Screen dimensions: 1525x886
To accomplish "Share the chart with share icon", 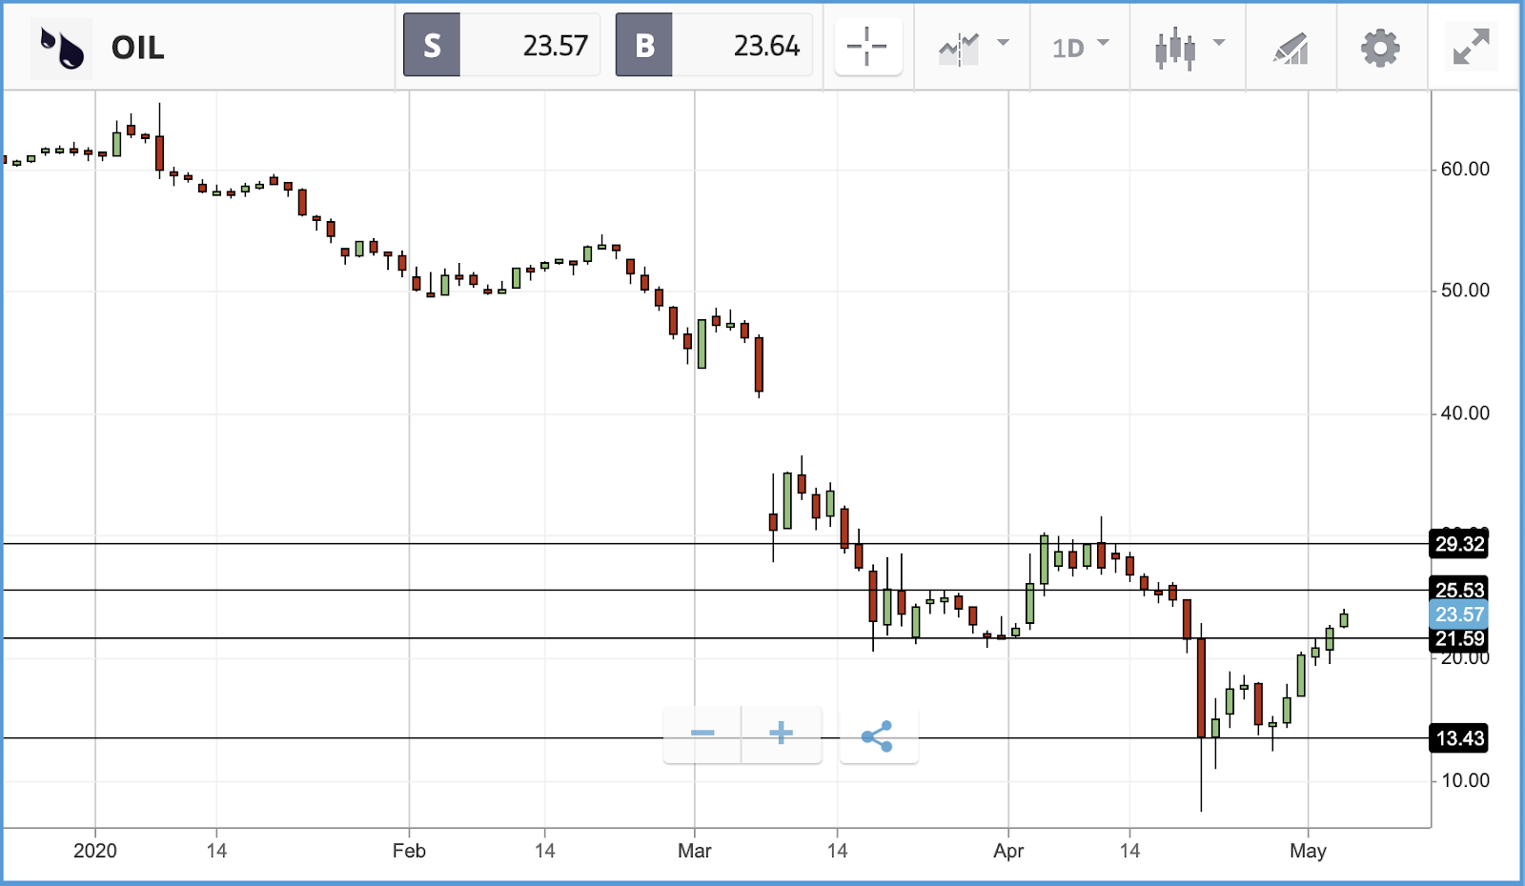I will pos(878,735).
